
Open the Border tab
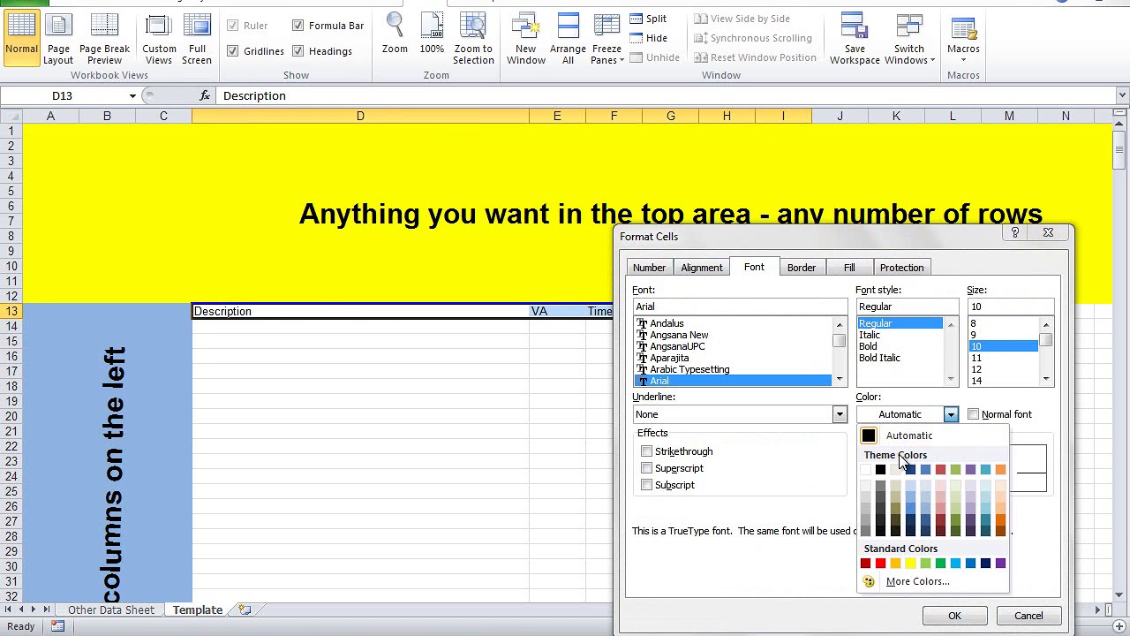pyautogui.click(x=802, y=268)
